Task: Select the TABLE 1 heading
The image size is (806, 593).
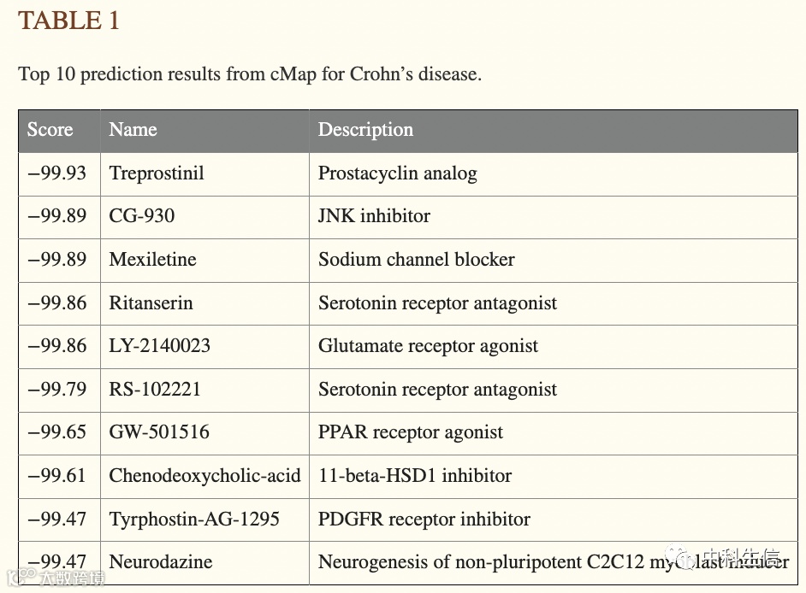Action: tap(69, 21)
